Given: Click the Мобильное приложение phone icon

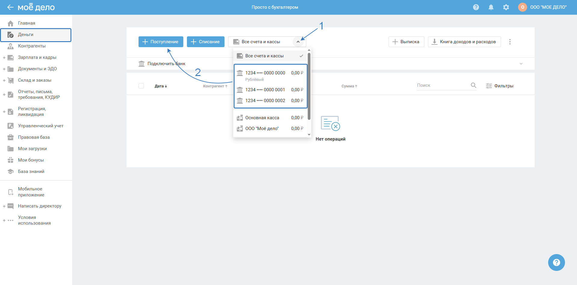Looking at the screenshot, I should [x=11, y=192].
